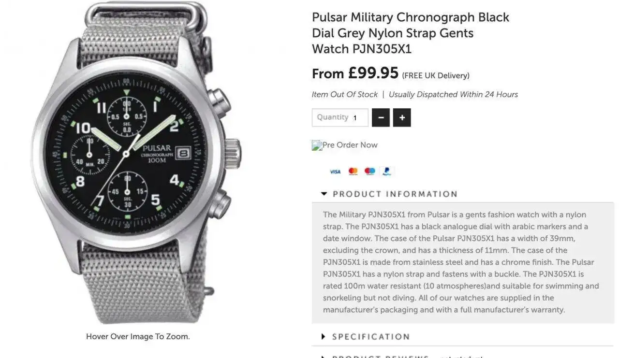Click the Mastercard payment icon

click(x=353, y=172)
